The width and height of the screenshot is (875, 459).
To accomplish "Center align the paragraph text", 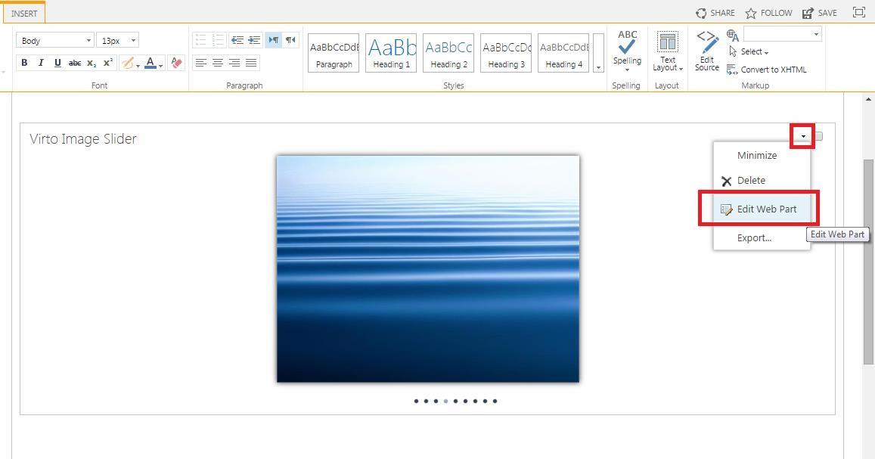I will click(x=218, y=63).
